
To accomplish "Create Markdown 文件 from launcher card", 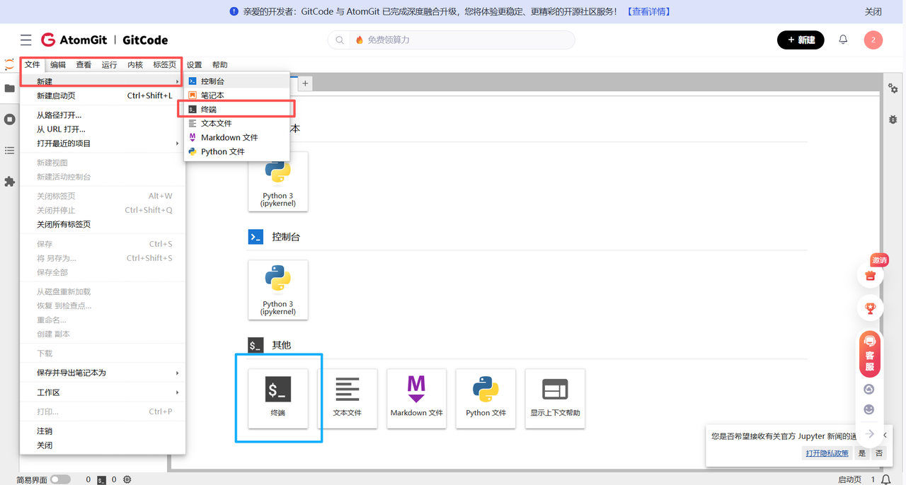I will (417, 398).
